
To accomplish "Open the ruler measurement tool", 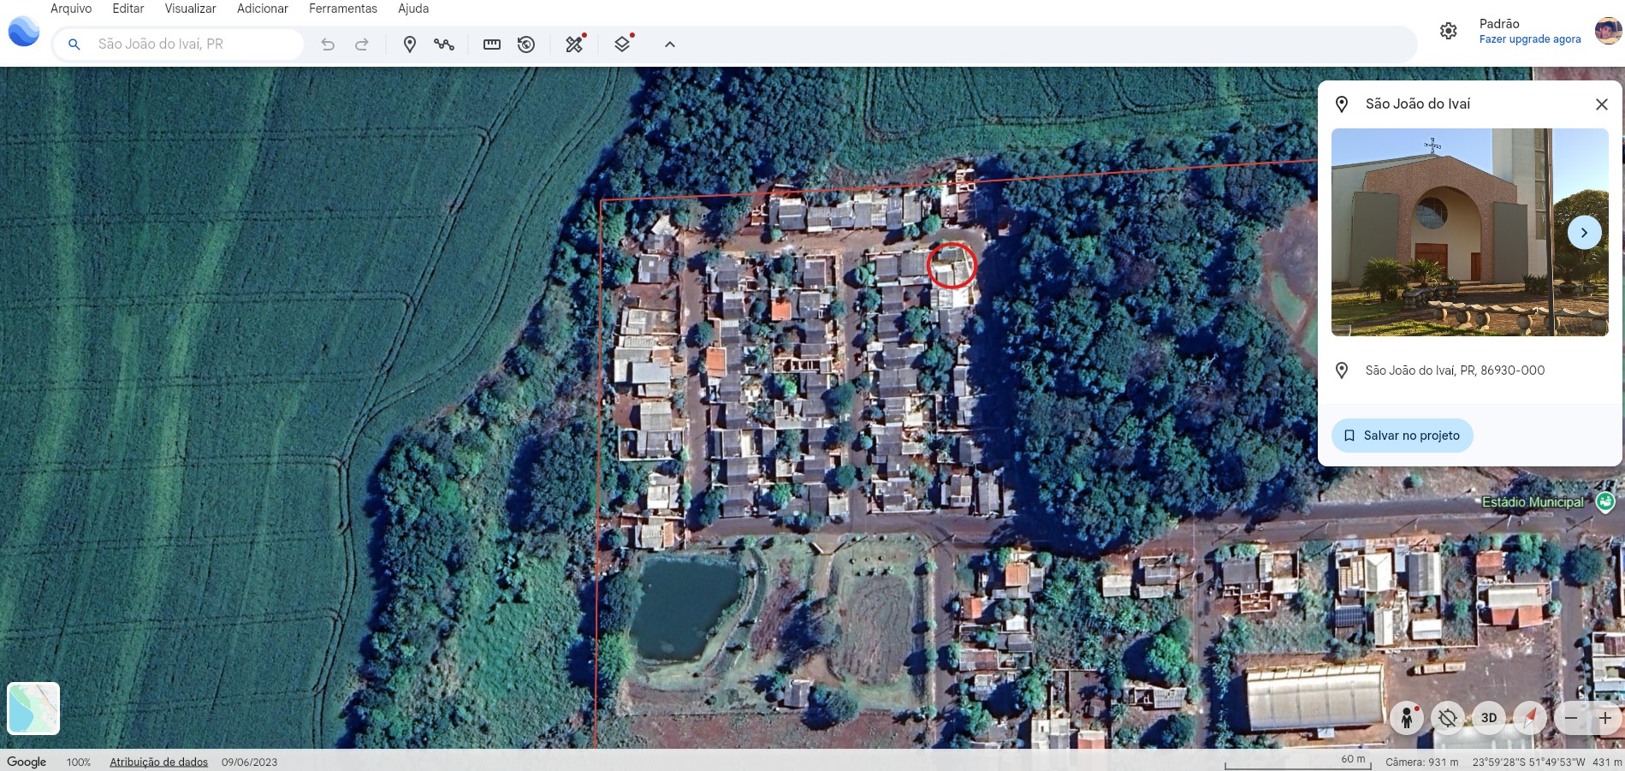I will click(491, 44).
